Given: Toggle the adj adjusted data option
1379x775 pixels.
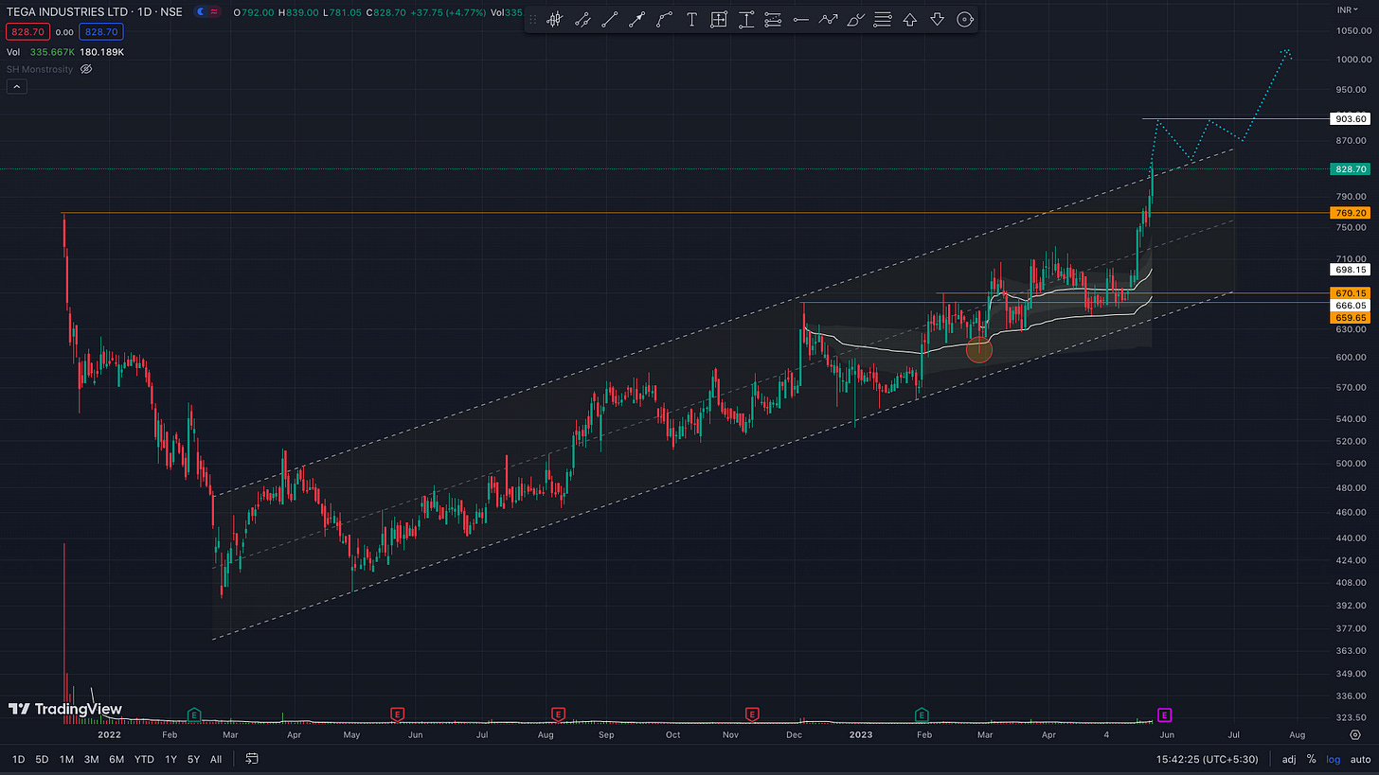Looking at the screenshot, I should [1289, 759].
